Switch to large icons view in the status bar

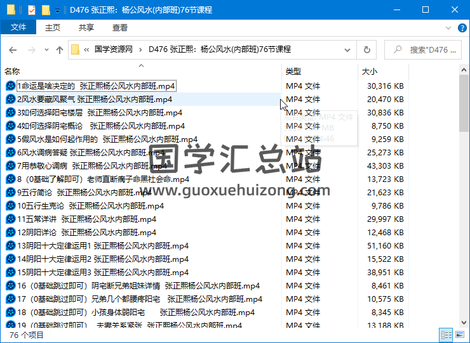(460, 335)
